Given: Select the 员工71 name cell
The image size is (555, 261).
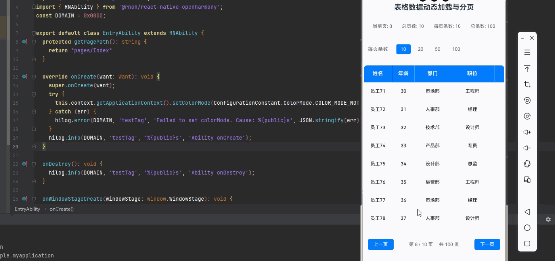Looking at the screenshot, I should click(x=378, y=91).
